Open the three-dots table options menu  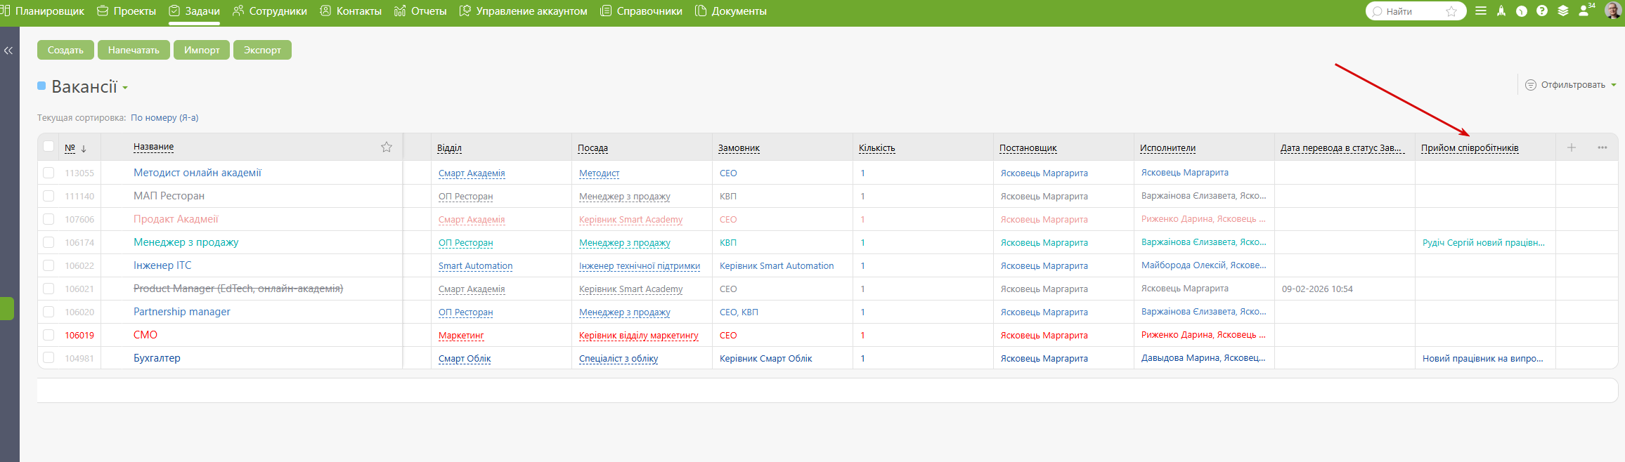[x=1603, y=147]
